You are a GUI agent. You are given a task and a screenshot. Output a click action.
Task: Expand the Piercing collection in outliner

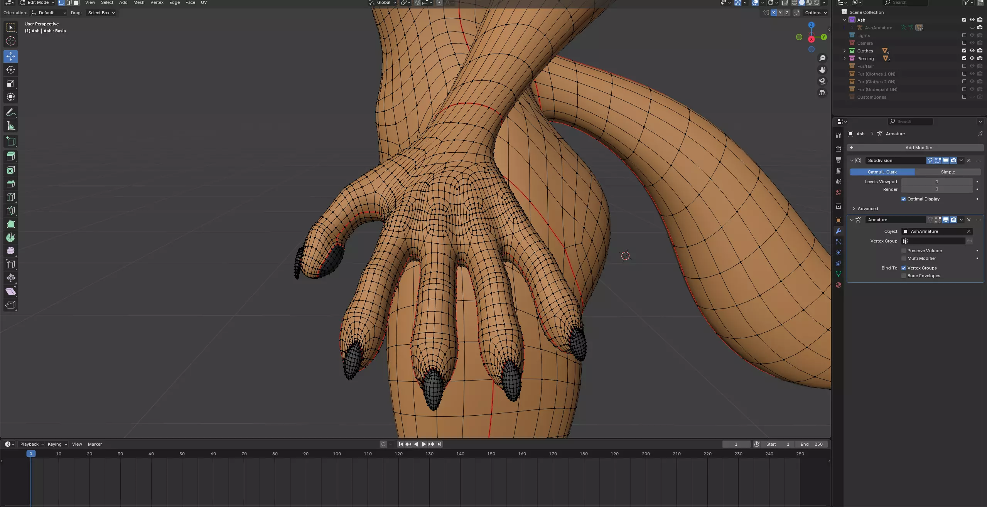(844, 59)
